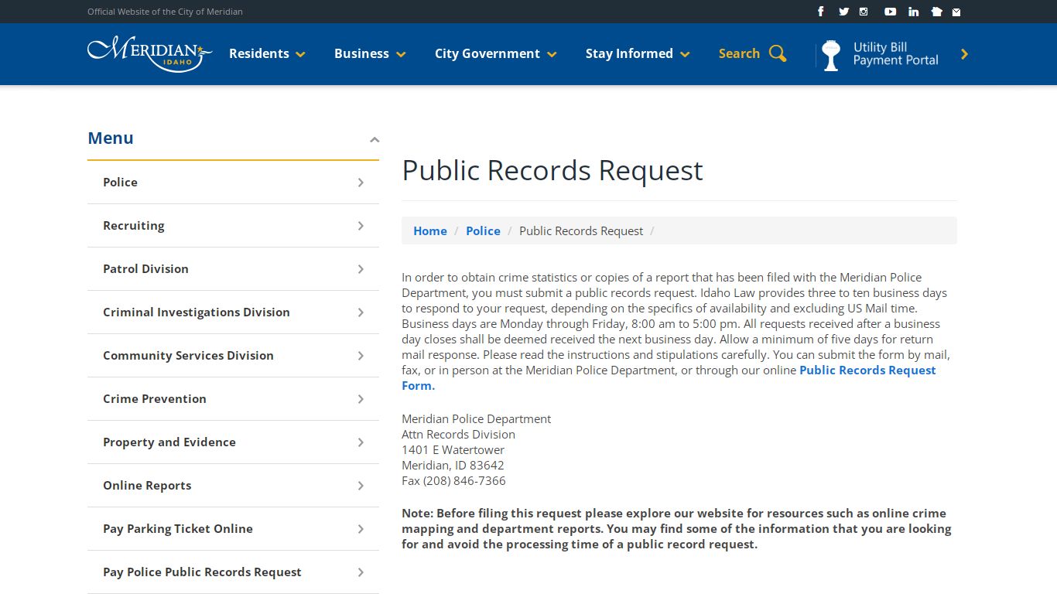Expand the City Government dropdown chevron
This screenshot has height=594, width=1057.
pos(552,55)
